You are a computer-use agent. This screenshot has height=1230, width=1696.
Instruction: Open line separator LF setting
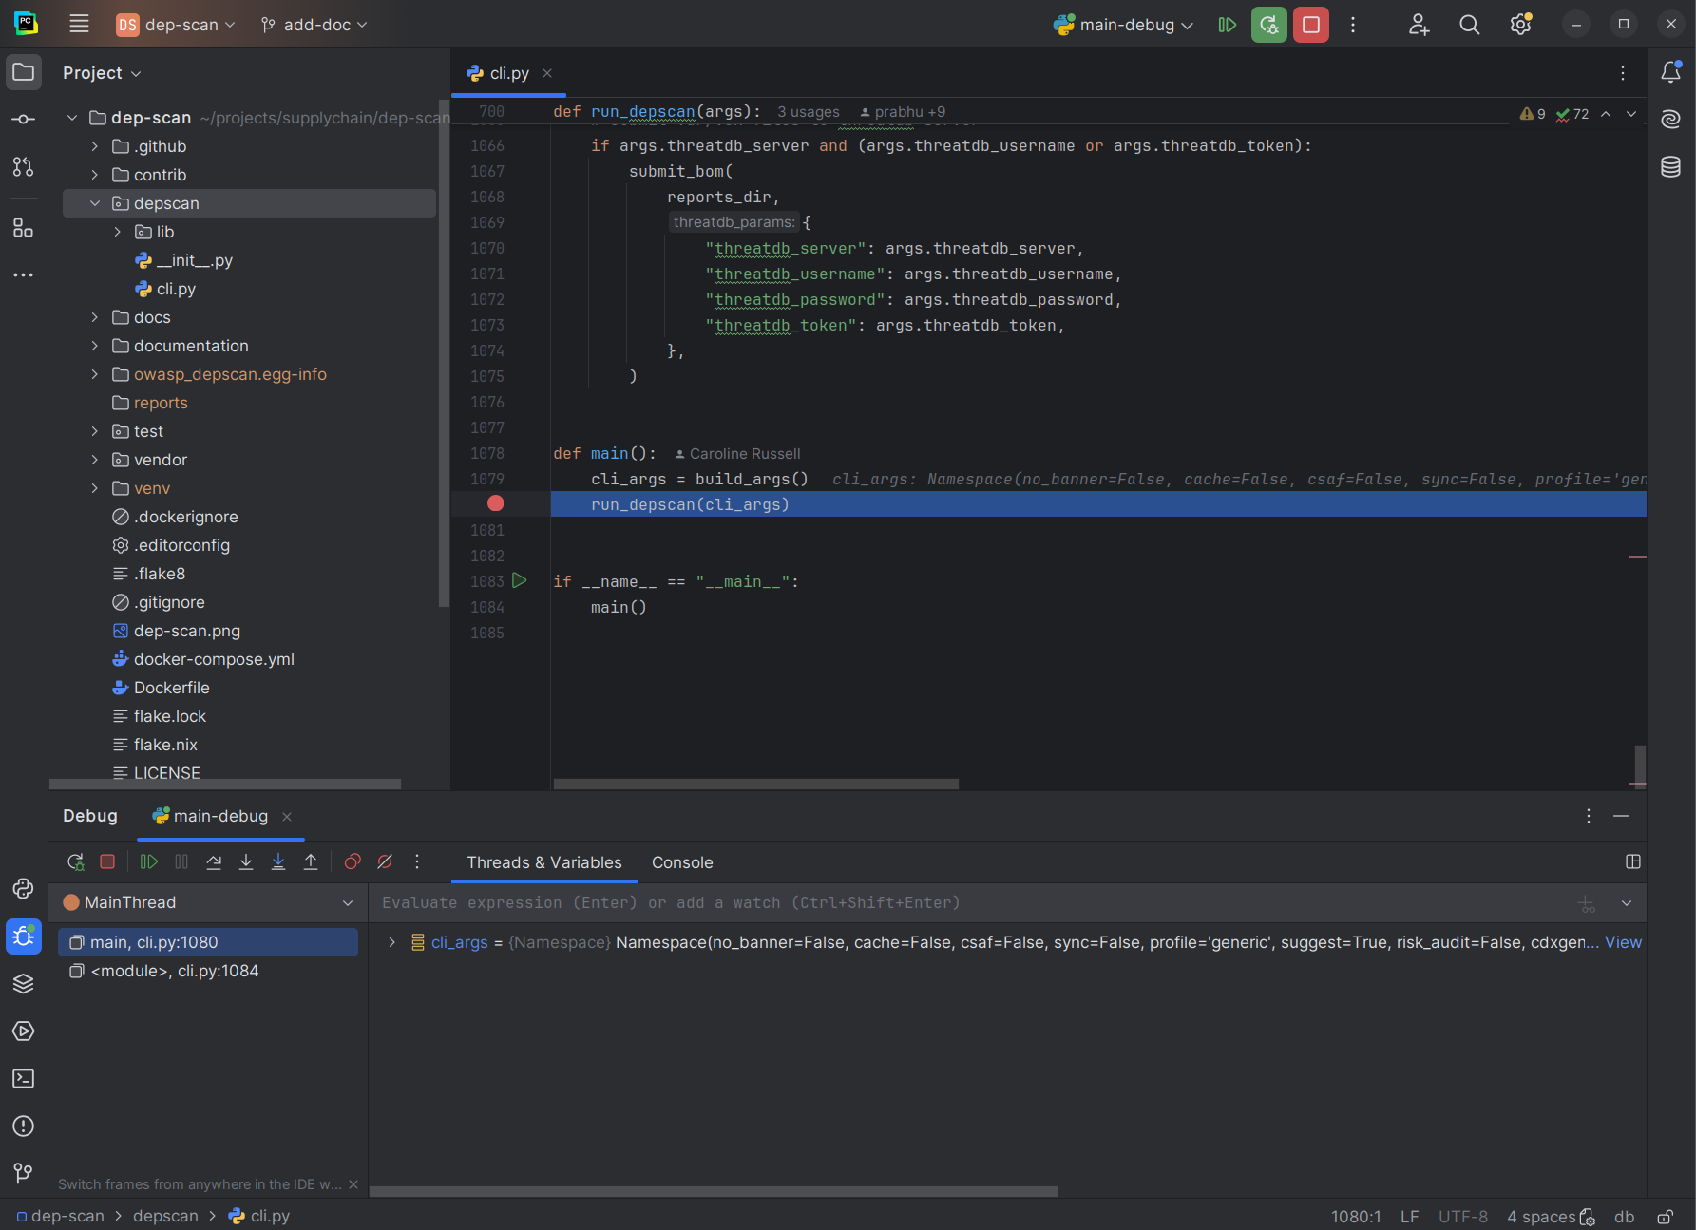pyautogui.click(x=1409, y=1217)
